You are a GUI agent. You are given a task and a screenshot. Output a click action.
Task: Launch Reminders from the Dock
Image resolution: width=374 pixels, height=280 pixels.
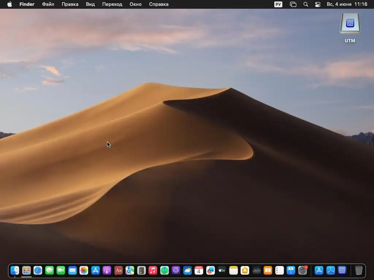click(279, 270)
